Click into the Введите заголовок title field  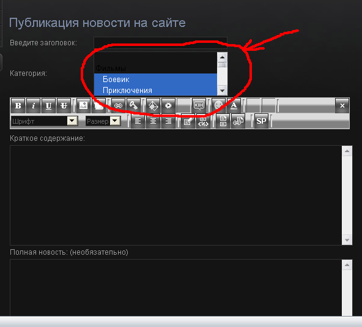tap(160, 43)
